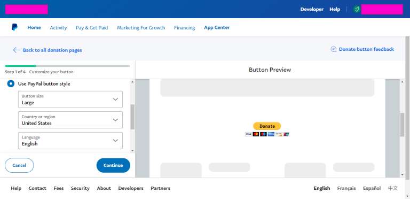Select English language in footer
Viewport: 410px width, 199px height.
tap(322, 188)
